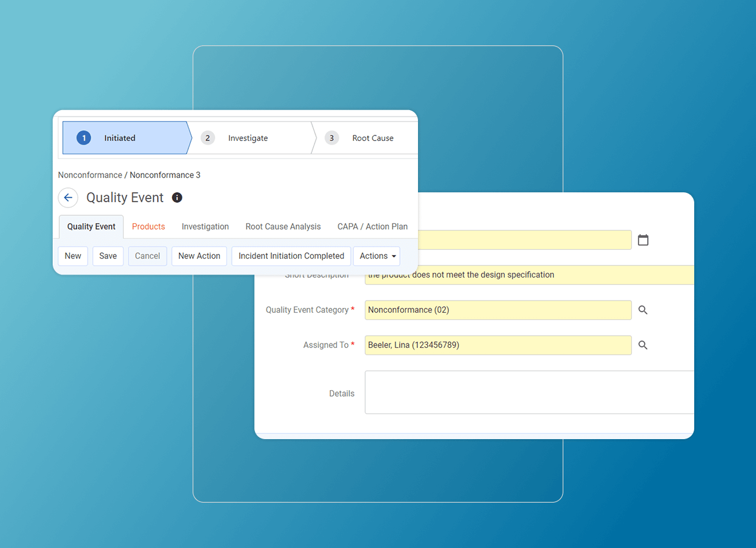Select the Initiated workflow step
Image resolution: width=756 pixels, height=548 pixels.
119,137
